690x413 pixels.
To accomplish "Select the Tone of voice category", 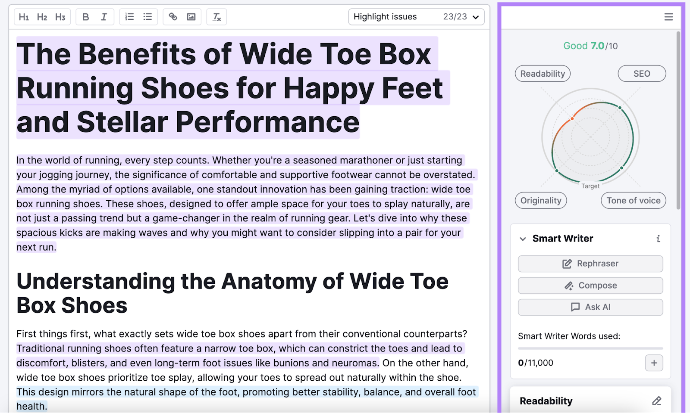I will coord(633,200).
